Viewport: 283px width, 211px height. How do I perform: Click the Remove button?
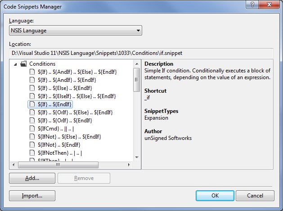(x=84, y=178)
